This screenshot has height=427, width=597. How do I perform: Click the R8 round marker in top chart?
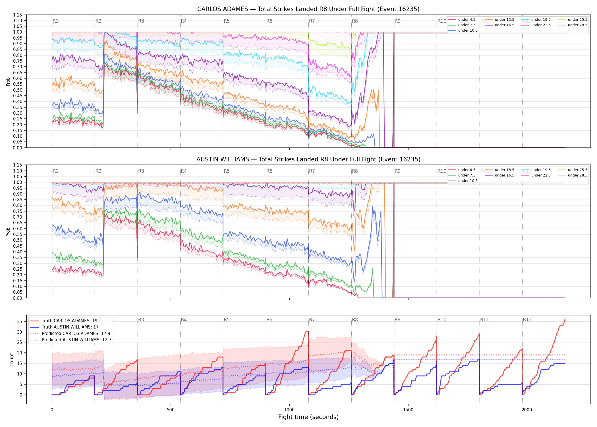tap(355, 21)
